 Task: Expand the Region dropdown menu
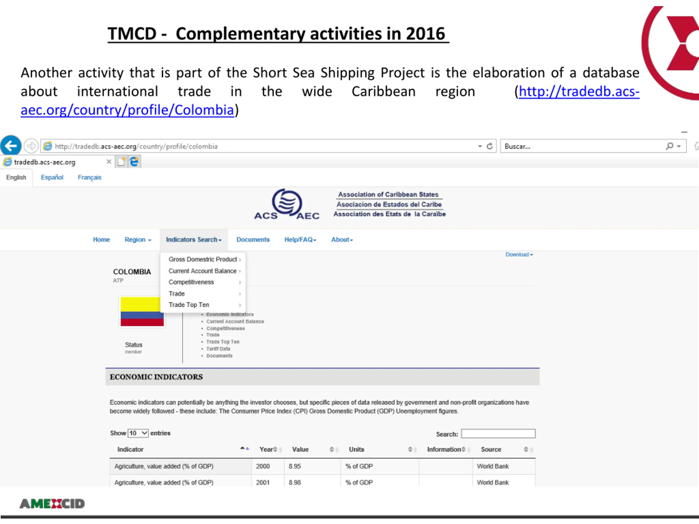click(x=138, y=239)
